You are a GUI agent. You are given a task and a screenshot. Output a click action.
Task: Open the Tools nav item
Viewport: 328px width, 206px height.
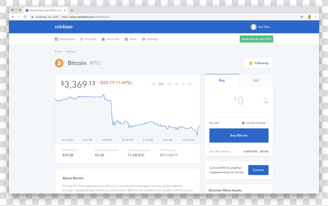tap(131, 39)
